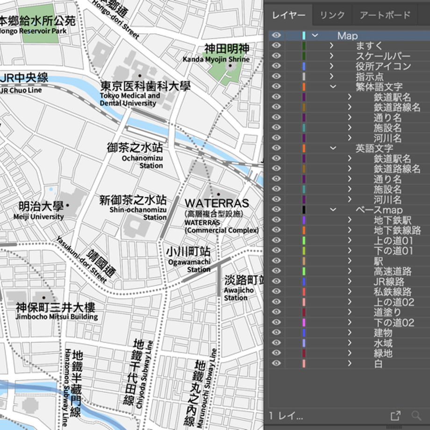
Task: Select the 道塗り layer name
Action: (x=387, y=312)
